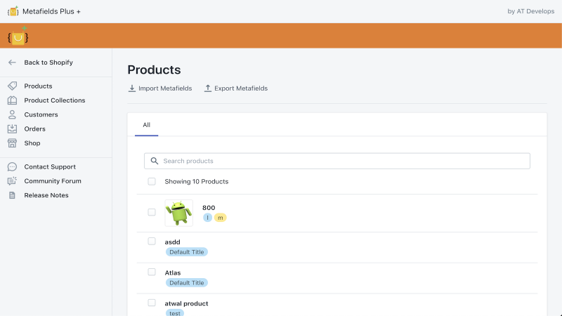Click the Metafields Plus logo in orange banner
The image size is (562, 316).
18,36
